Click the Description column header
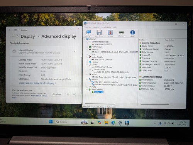193x145 pixels. tap(169, 40)
